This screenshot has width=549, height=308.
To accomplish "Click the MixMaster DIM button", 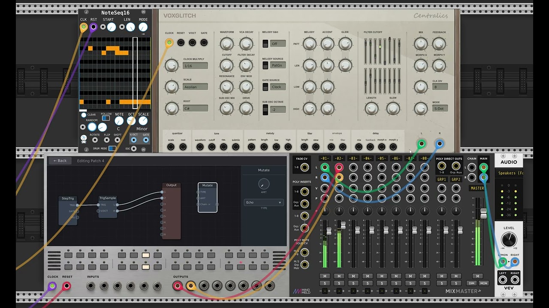I will [x=472, y=283].
